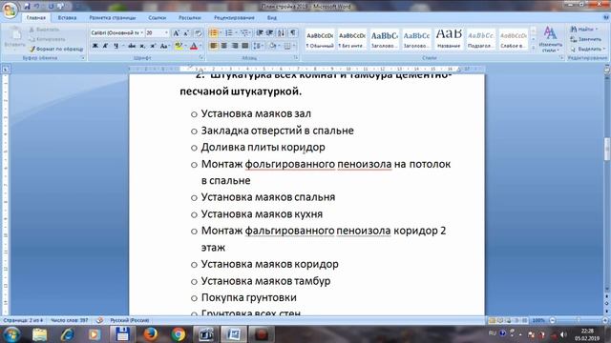This screenshot has width=611, height=343.
Task: Click paste (Вставить) button
Action: coord(15,38)
